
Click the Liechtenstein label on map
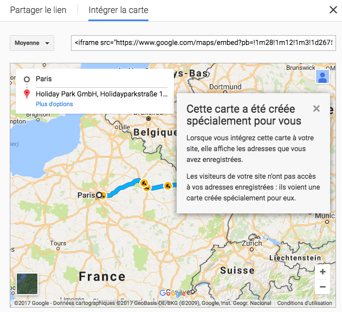(x=295, y=258)
